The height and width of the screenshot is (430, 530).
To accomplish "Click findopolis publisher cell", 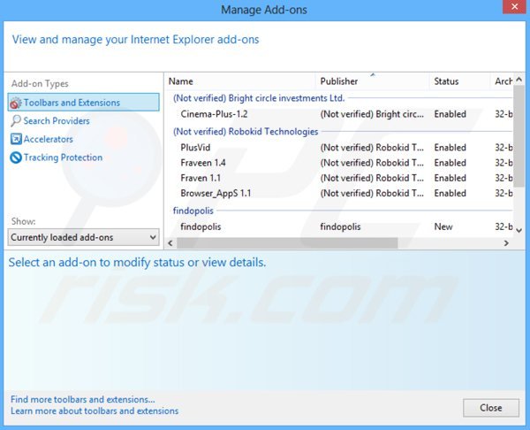I will [x=340, y=227].
